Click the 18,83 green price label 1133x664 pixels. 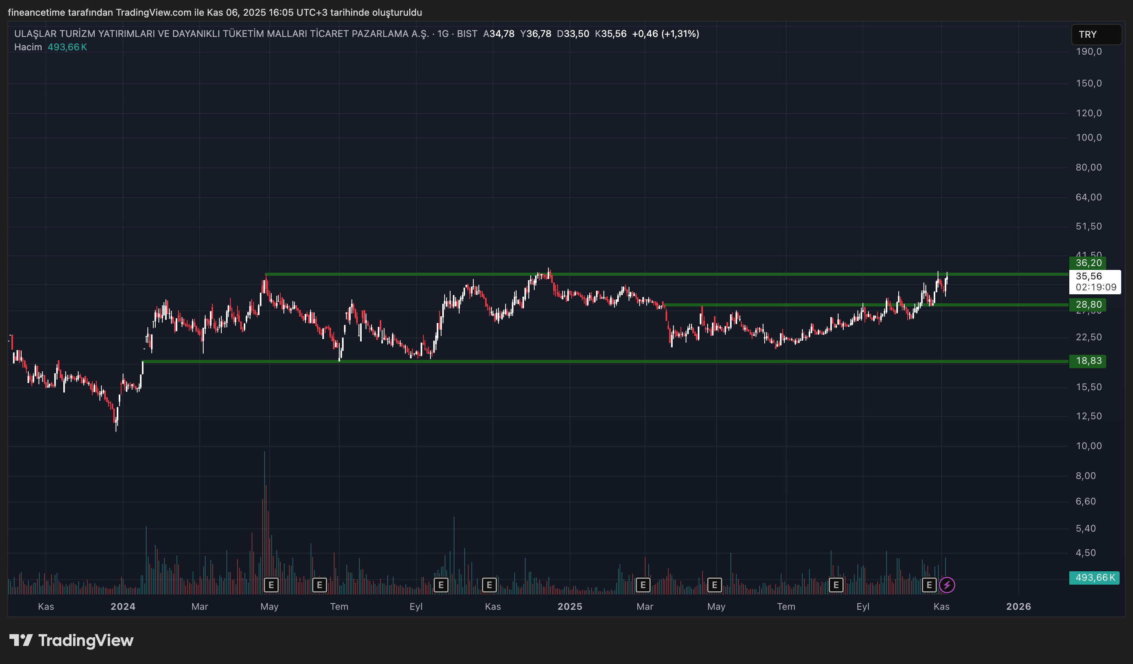(x=1087, y=361)
